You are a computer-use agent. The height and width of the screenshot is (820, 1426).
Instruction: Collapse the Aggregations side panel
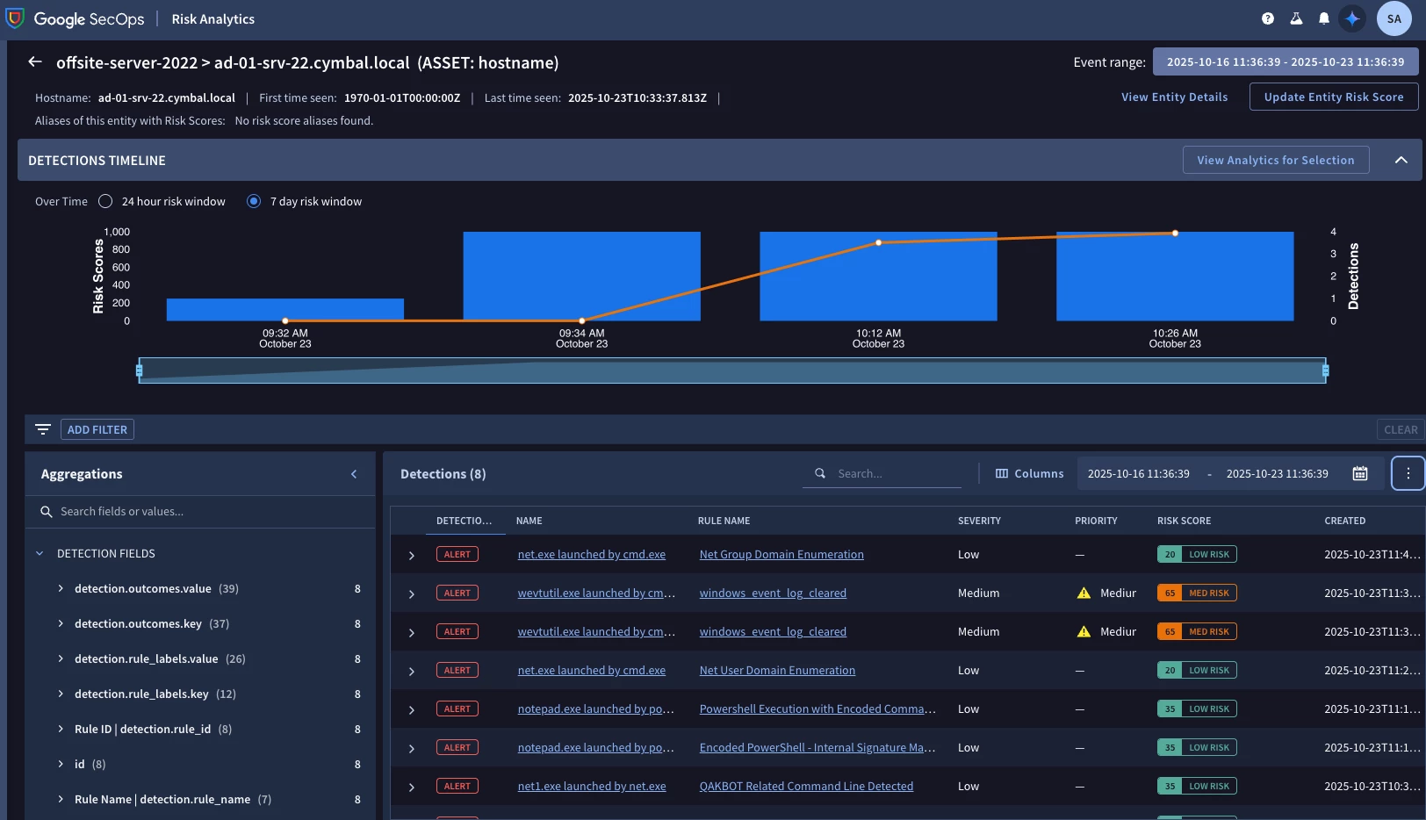pyautogui.click(x=354, y=474)
